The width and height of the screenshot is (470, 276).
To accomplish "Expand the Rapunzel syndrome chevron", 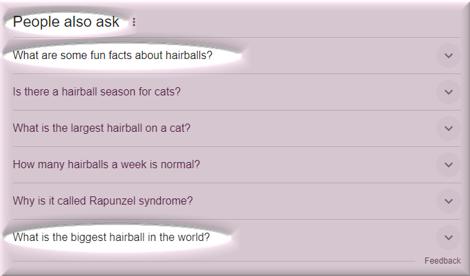I will tap(448, 201).
